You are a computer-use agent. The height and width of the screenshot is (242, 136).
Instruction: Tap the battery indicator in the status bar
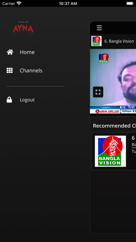click(x=130, y=3)
